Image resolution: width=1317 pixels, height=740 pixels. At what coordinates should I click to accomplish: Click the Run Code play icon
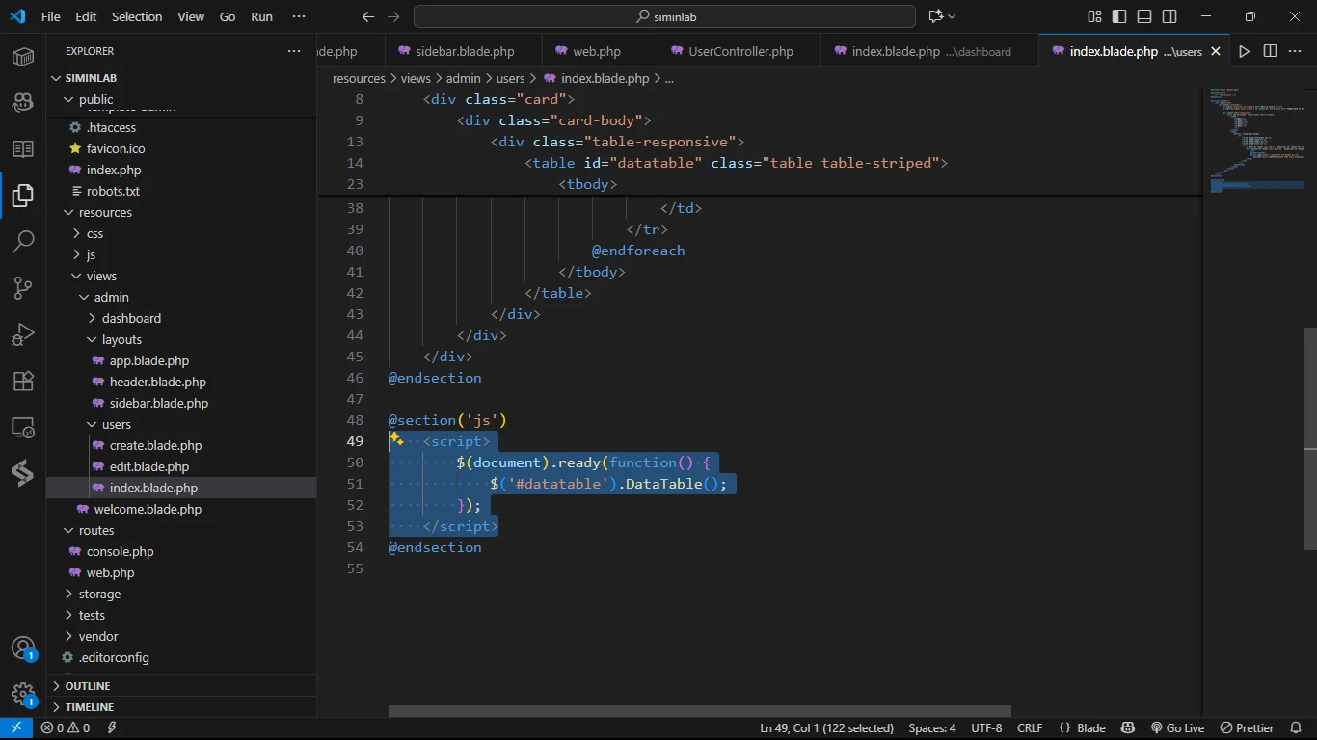click(x=1245, y=51)
